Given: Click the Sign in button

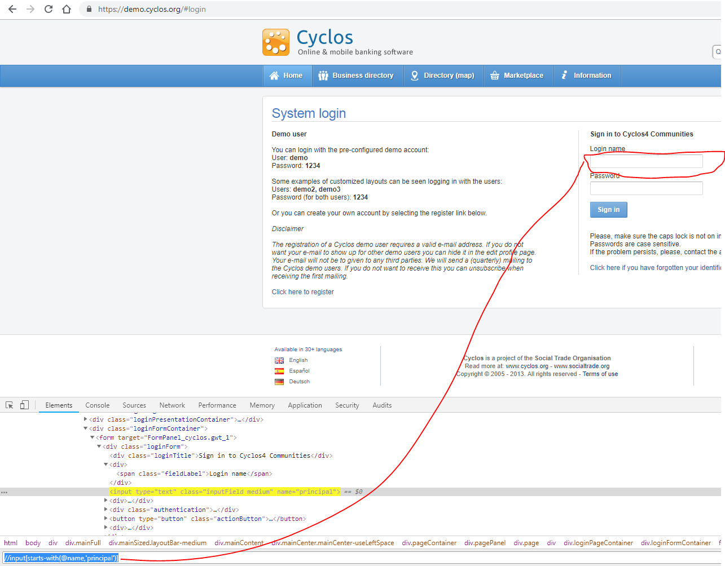Looking at the screenshot, I should click(x=608, y=210).
